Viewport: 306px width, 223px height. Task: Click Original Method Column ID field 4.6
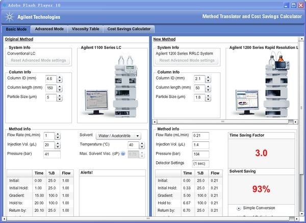[x=51, y=79]
